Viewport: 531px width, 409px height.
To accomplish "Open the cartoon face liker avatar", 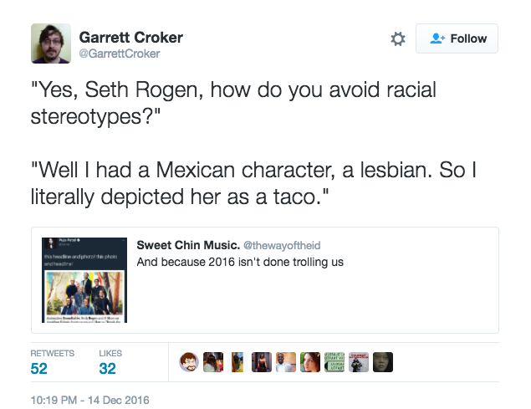I will pyautogui.click(x=189, y=362).
